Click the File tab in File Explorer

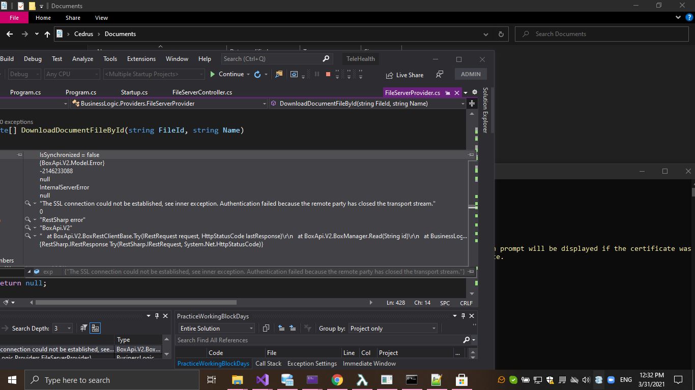point(14,18)
